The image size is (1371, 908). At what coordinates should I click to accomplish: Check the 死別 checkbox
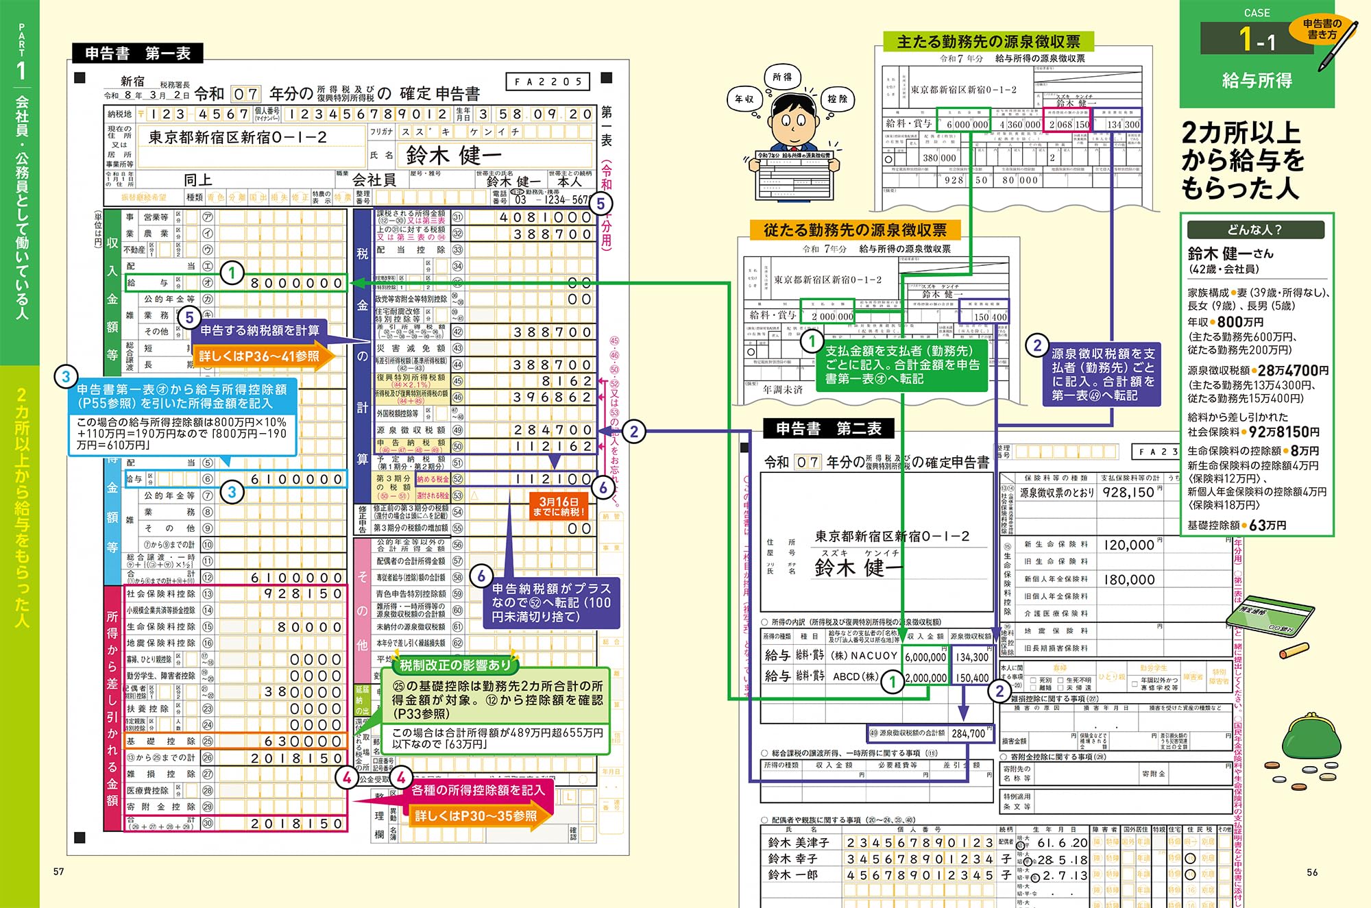[x=1034, y=680]
